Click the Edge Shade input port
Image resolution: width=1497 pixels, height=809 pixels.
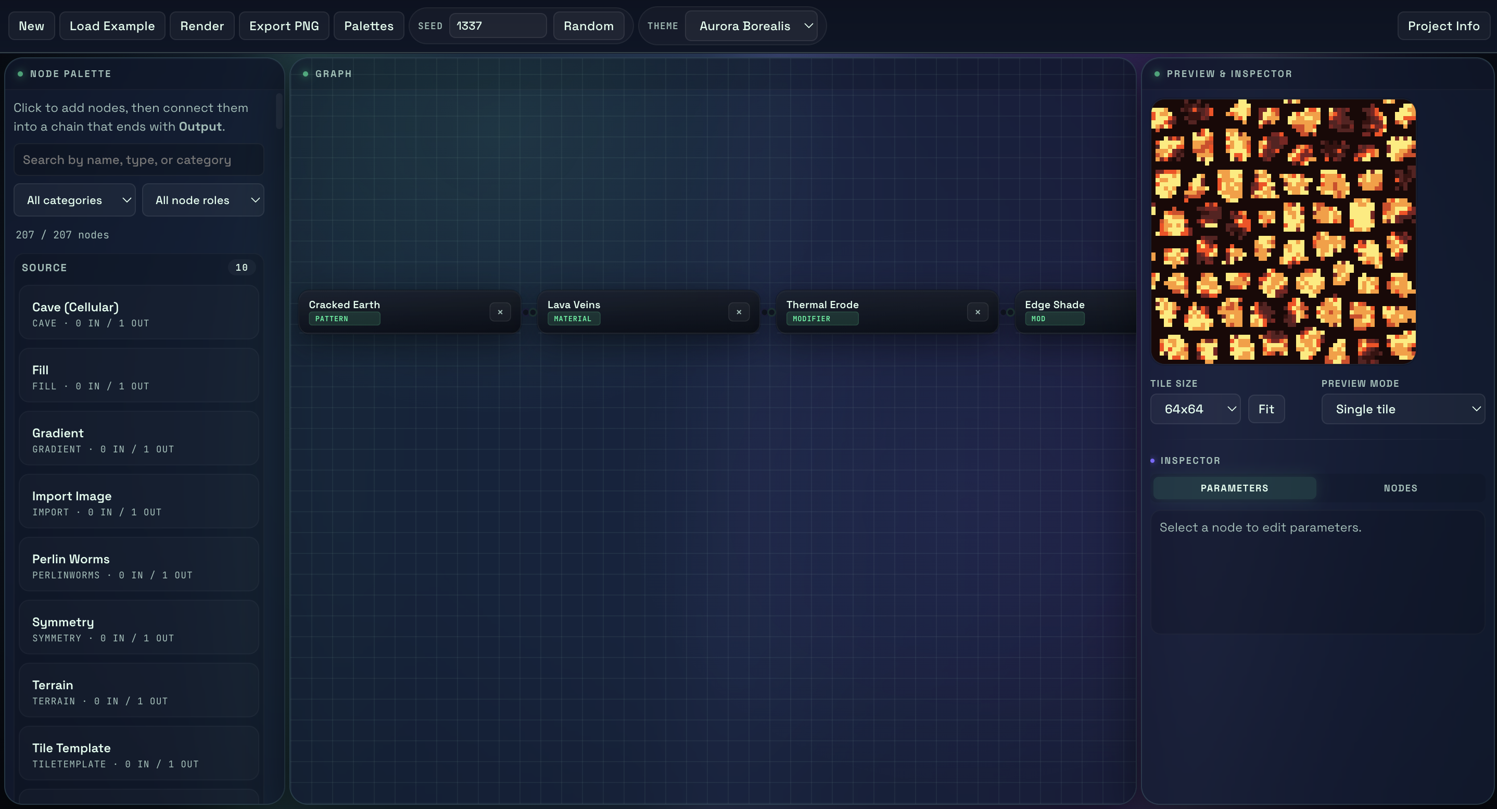click(x=1011, y=312)
